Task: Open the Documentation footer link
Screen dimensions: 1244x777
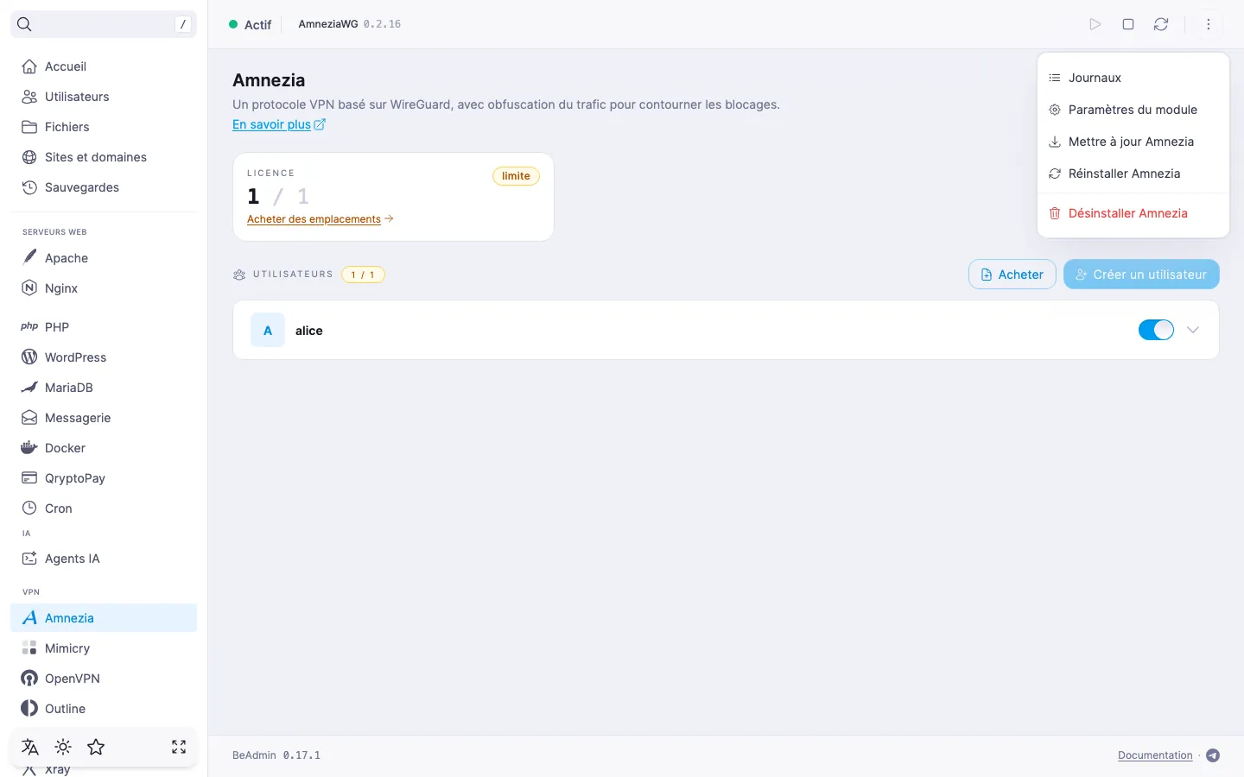Action: (1155, 755)
